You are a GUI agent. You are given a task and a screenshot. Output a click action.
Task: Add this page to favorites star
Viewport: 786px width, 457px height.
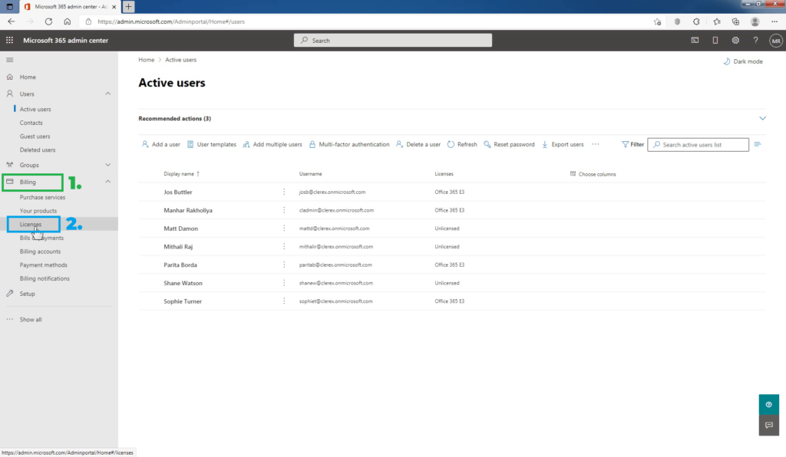(657, 21)
